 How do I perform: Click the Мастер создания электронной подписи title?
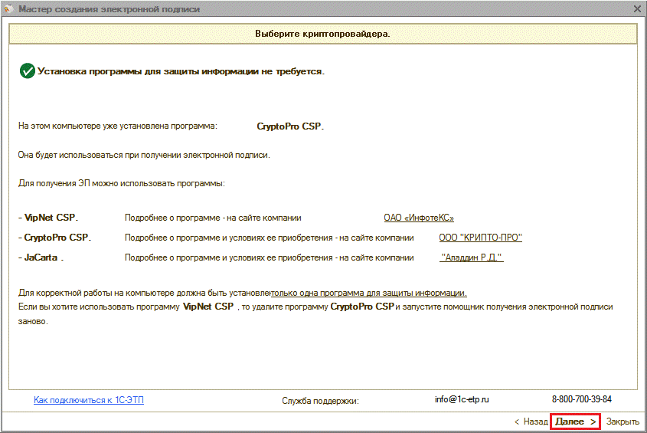pyautogui.click(x=109, y=9)
